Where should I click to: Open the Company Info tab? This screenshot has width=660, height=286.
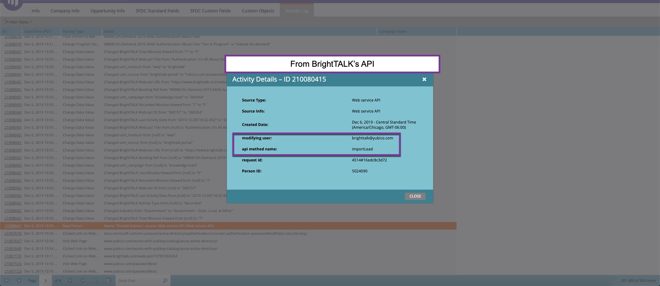pyautogui.click(x=65, y=11)
